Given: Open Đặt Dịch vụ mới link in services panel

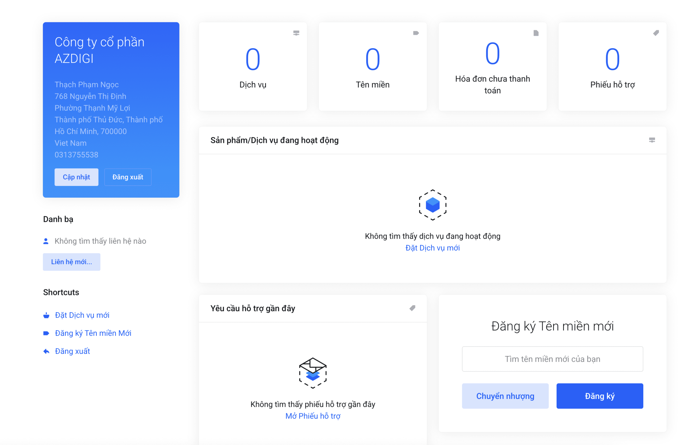Looking at the screenshot, I should (432, 248).
